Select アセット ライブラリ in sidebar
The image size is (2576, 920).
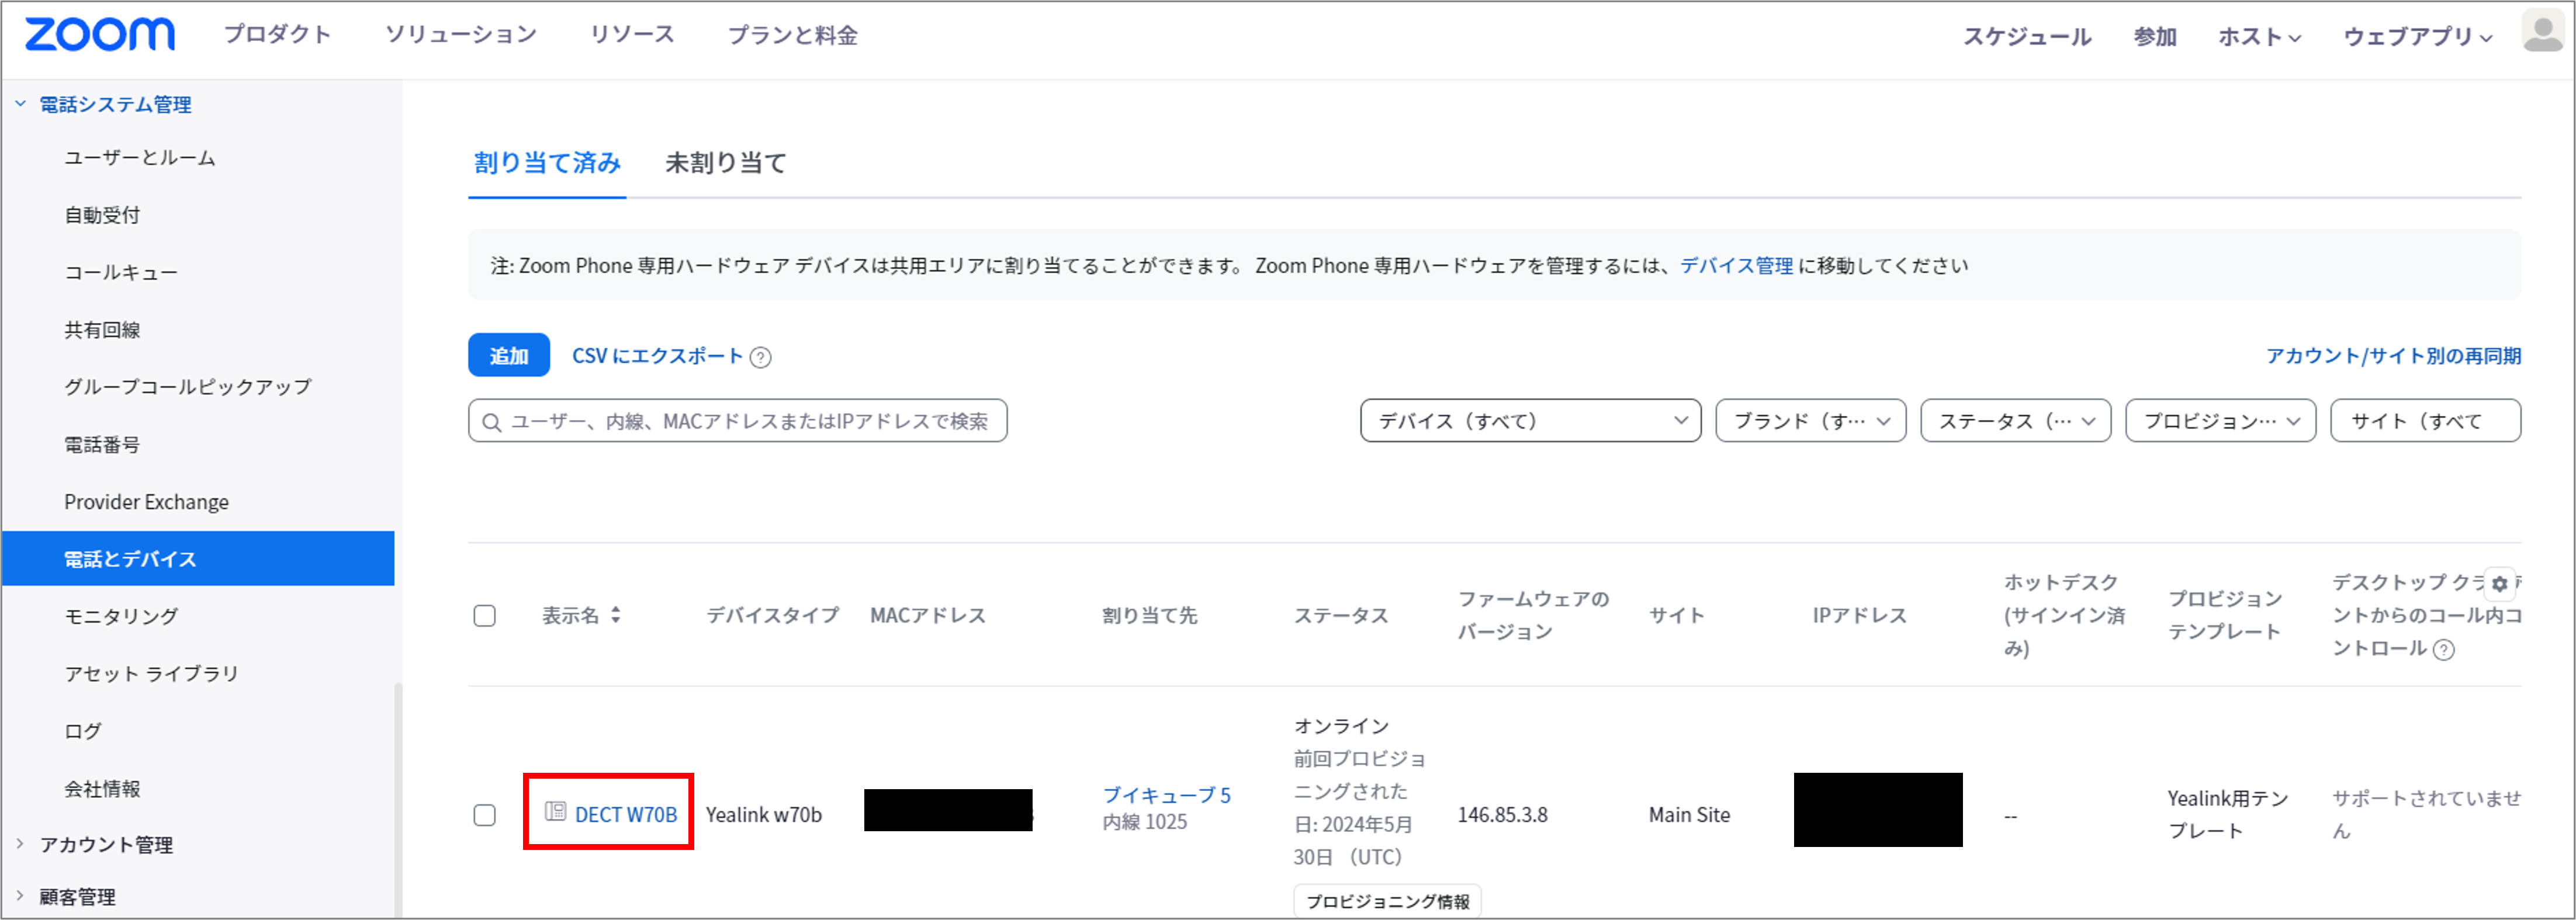click(151, 674)
